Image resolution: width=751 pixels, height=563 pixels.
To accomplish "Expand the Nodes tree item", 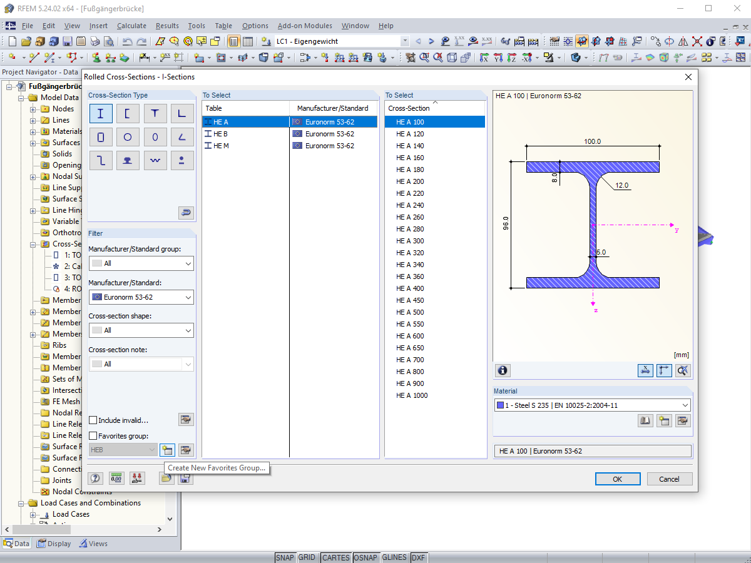I will point(33,109).
